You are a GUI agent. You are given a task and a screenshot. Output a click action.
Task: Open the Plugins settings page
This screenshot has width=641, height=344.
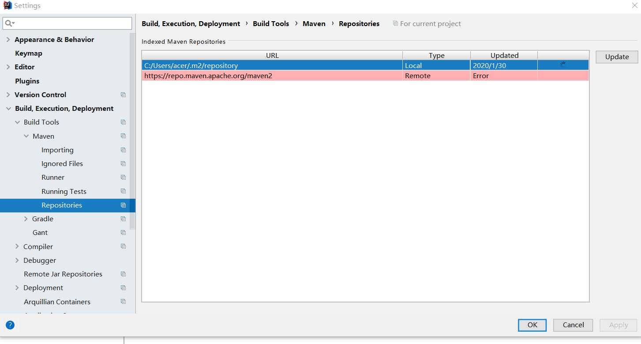point(27,81)
